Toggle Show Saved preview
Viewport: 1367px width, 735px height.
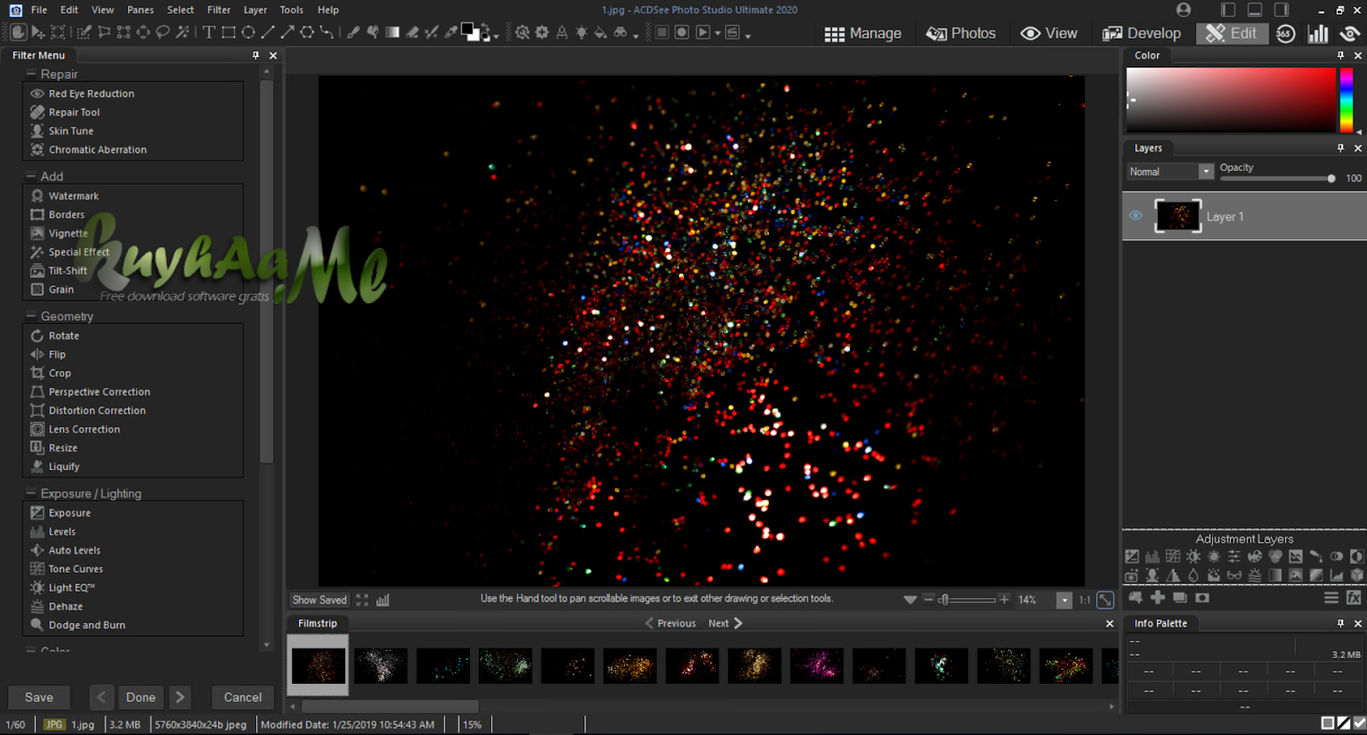tap(320, 600)
